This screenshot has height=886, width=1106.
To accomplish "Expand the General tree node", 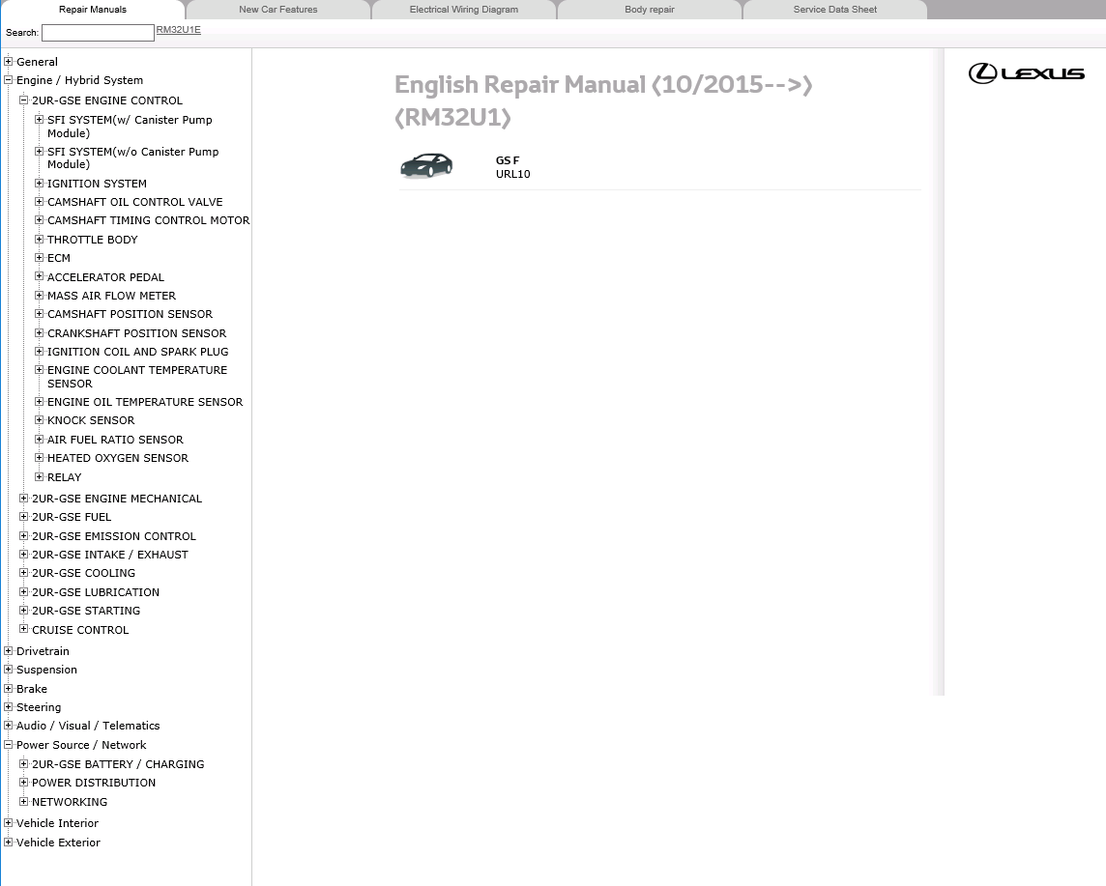I will (9, 61).
